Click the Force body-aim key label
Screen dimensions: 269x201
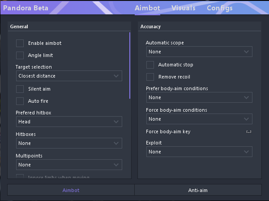[x=168, y=131]
